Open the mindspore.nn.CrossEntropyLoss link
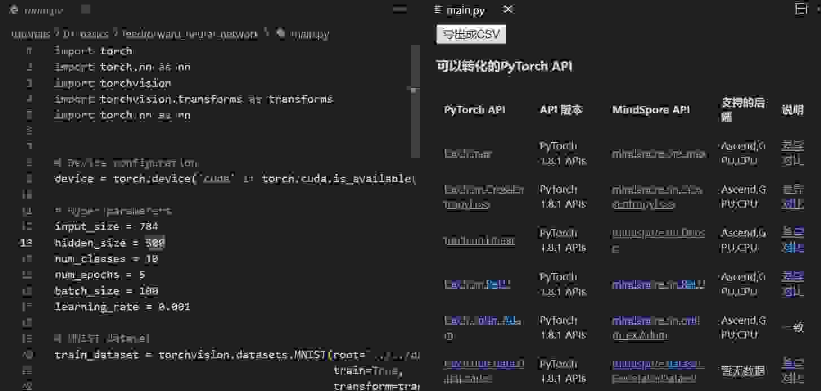 click(657, 197)
